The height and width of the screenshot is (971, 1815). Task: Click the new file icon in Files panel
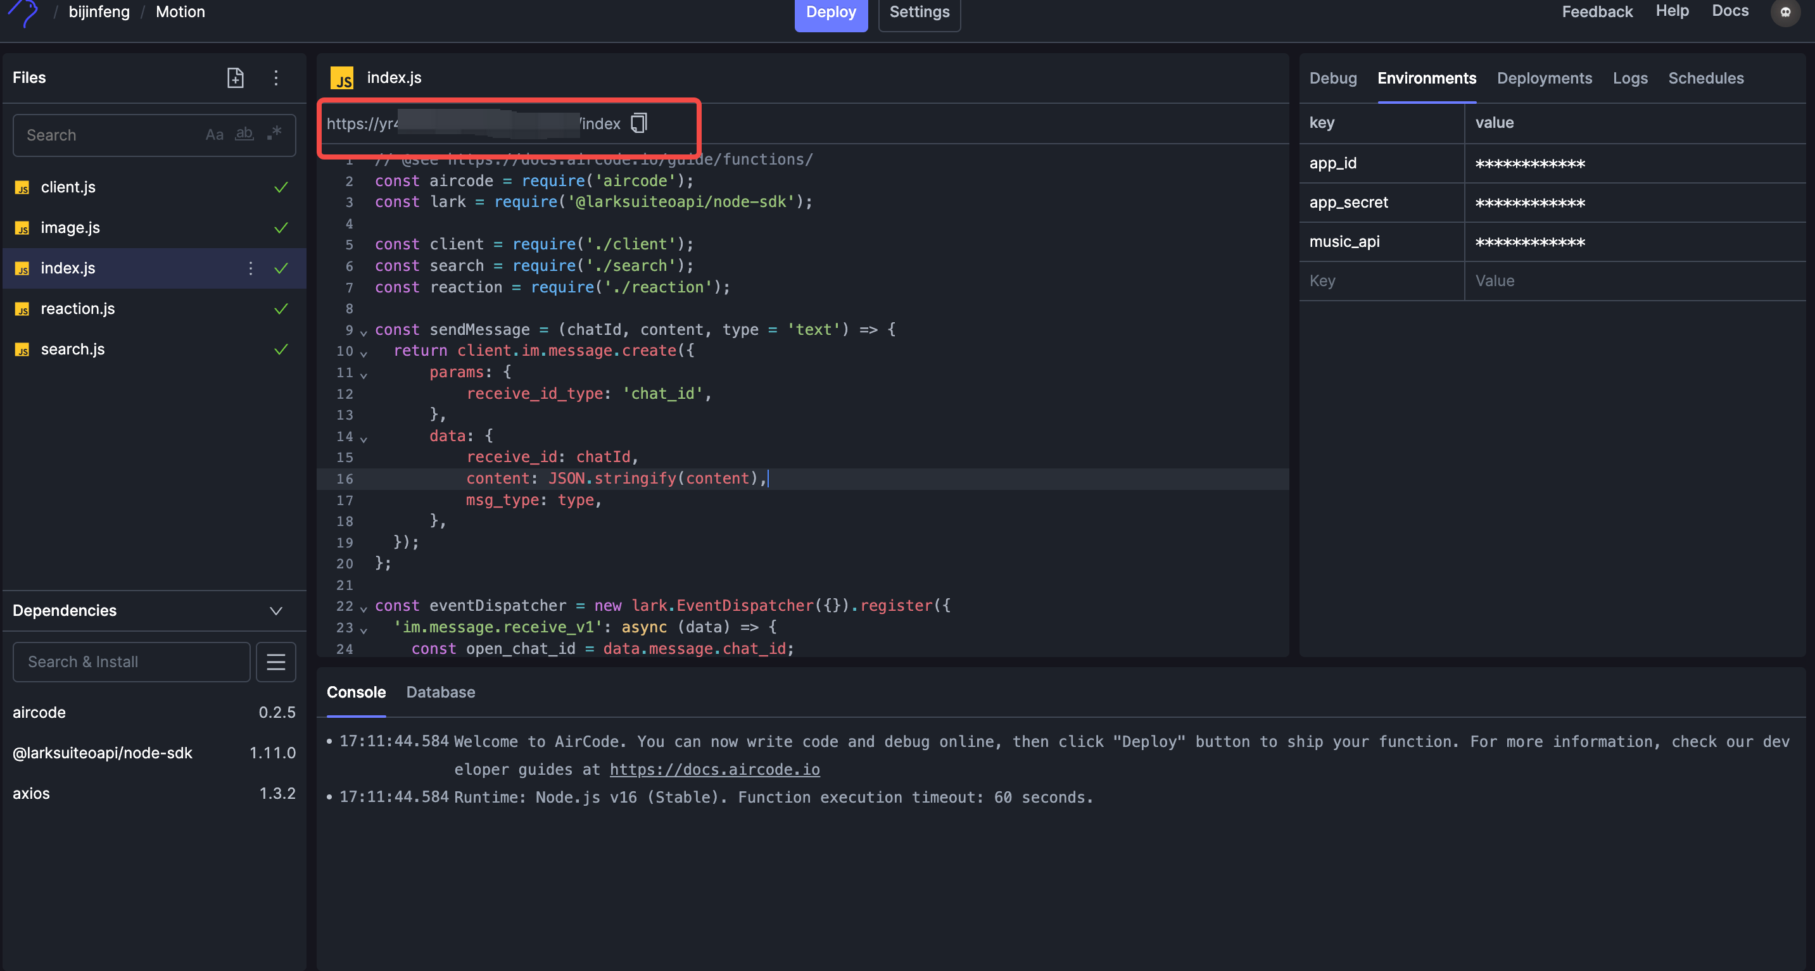[x=236, y=77]
